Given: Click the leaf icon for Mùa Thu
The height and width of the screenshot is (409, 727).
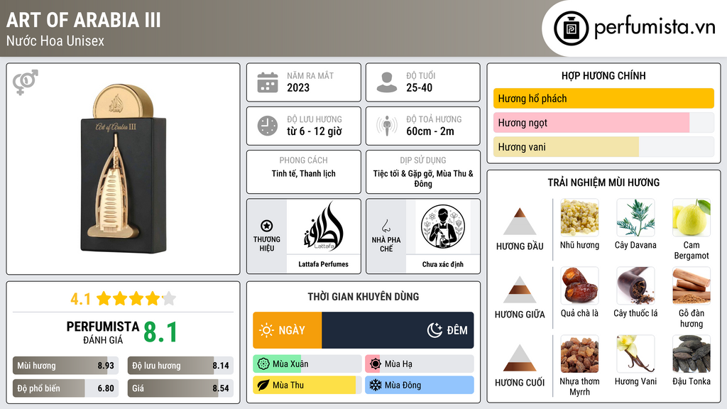Looking at the screenshot, I should pyautogui.click(x=263, y=385).
